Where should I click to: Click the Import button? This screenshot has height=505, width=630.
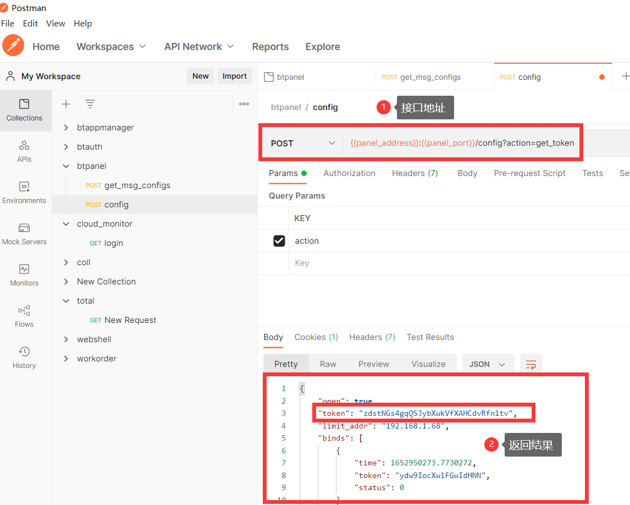tap(235, 76)
